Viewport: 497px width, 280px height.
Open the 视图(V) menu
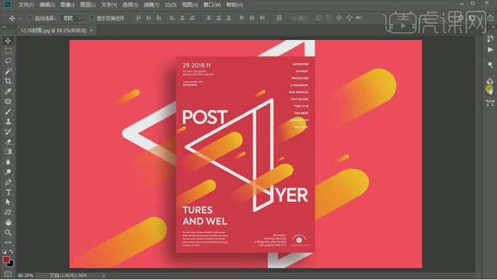(190, 5)
